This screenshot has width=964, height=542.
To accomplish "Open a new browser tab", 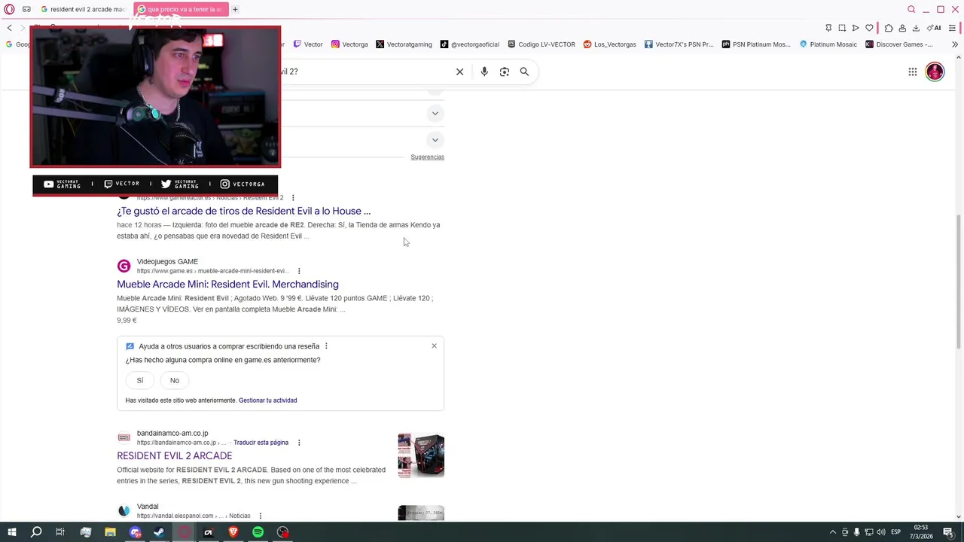I will tap(235, 9).
